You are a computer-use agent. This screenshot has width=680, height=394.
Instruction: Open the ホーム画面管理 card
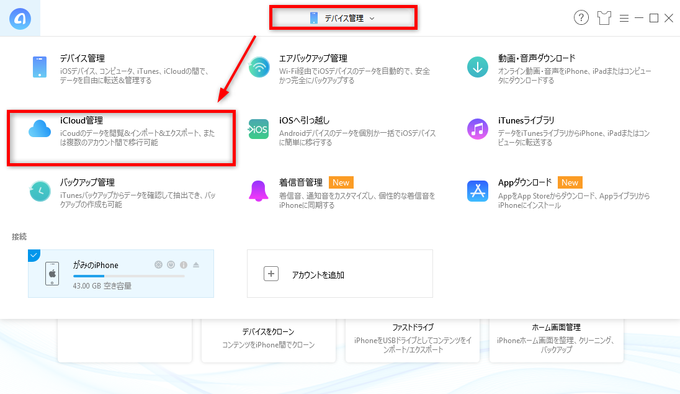pyautogui.click(x=557, y=341)
